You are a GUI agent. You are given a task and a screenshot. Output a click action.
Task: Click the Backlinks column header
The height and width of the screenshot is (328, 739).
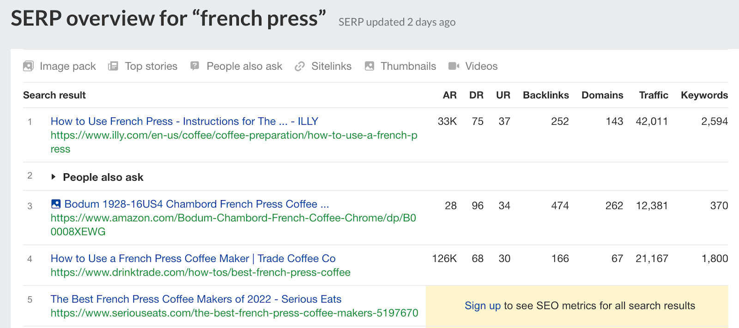tap(546, 95)
